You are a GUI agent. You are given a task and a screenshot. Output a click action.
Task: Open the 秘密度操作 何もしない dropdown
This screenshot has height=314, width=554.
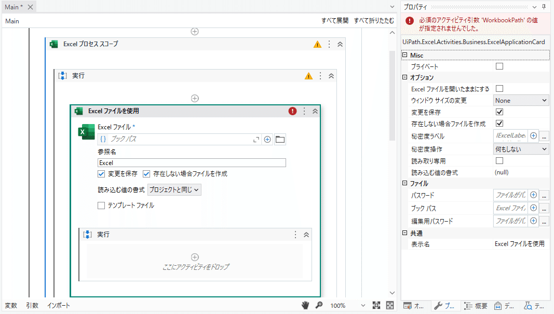pyautogui.click(x=521, y=149)
